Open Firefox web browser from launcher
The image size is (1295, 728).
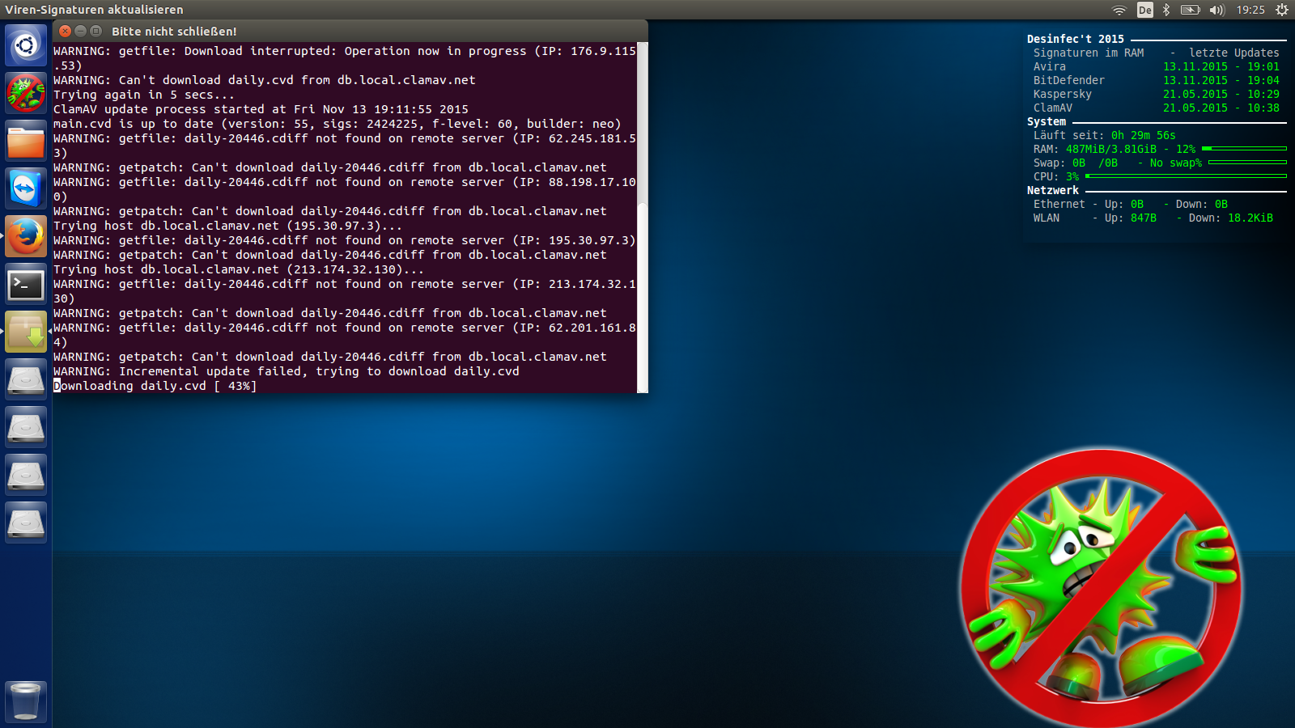(26, 236)
